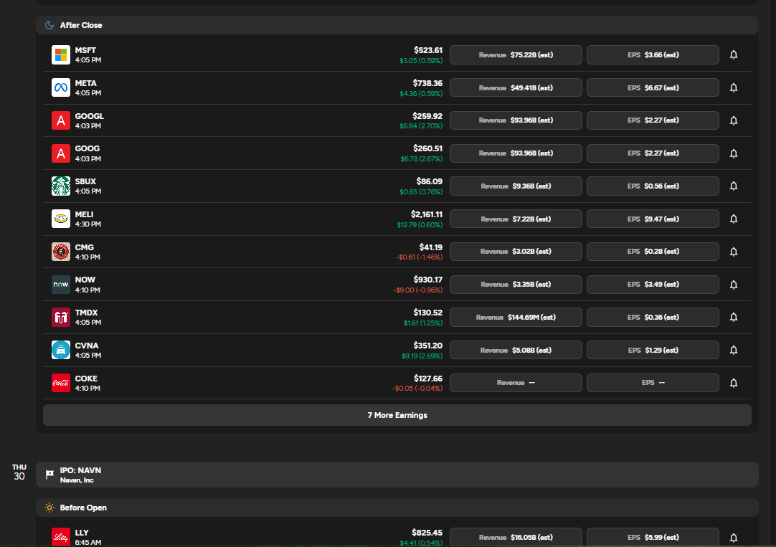Expand the 7 More Earnings list
This screenshot has width=776, height=547.
pyautogui.click(x=397, y=415)
